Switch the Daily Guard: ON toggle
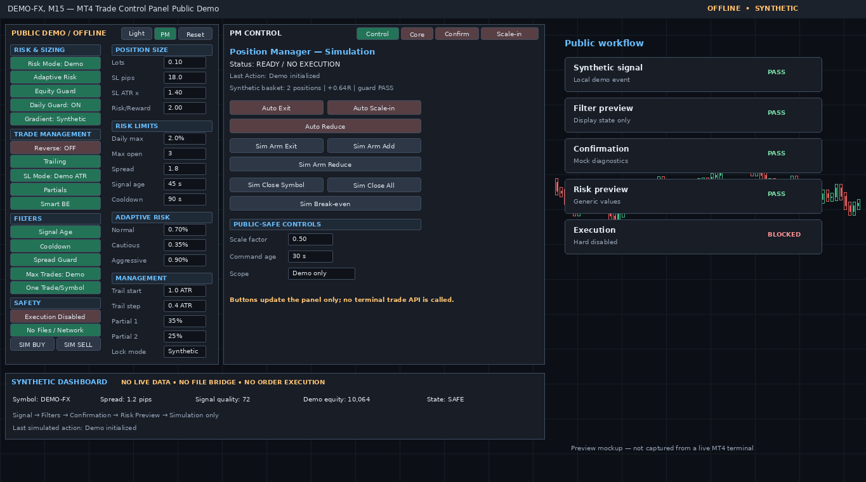The image size is (866, 482). click(56, 105)
